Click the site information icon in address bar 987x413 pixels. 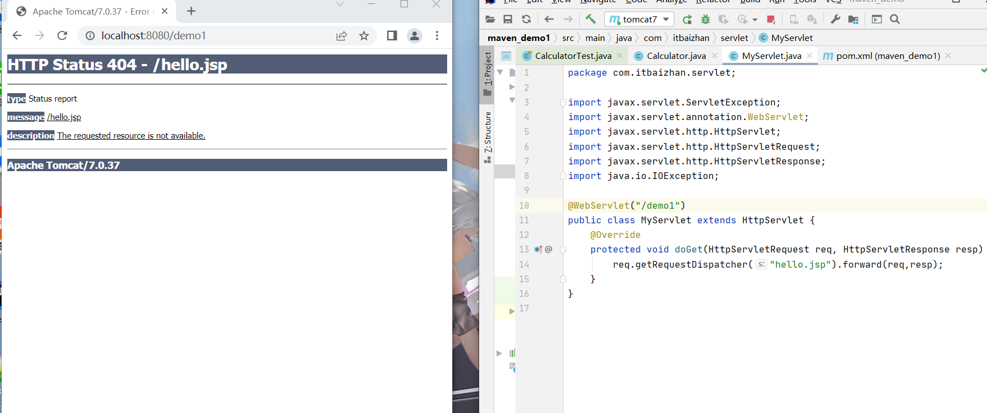(90, 35)
